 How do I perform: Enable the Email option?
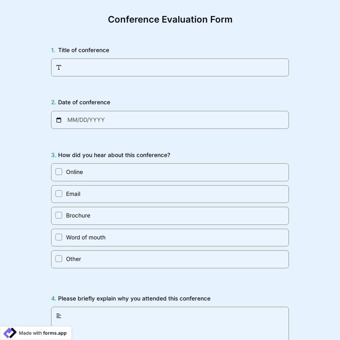pyautogui.click(x=58, y=193)
